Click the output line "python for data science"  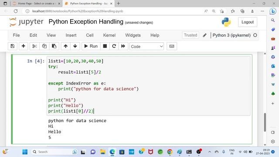click(x=77, y=121)
